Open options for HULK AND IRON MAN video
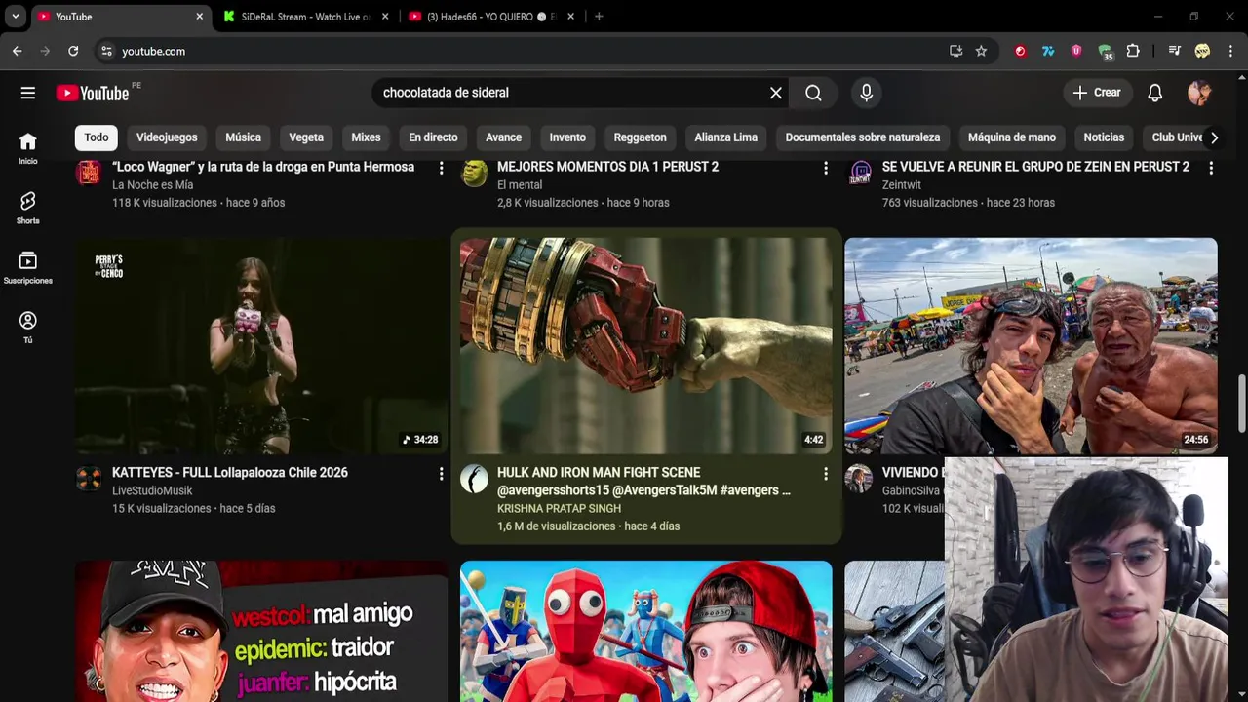The image size is (1248, 702). 826,474
